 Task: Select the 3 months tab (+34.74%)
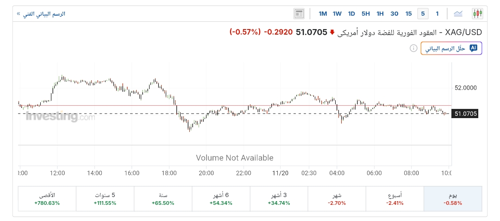pyautogui.click(x=278, y=199)
